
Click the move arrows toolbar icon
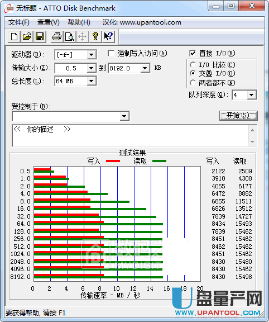[x=82, y=36]
